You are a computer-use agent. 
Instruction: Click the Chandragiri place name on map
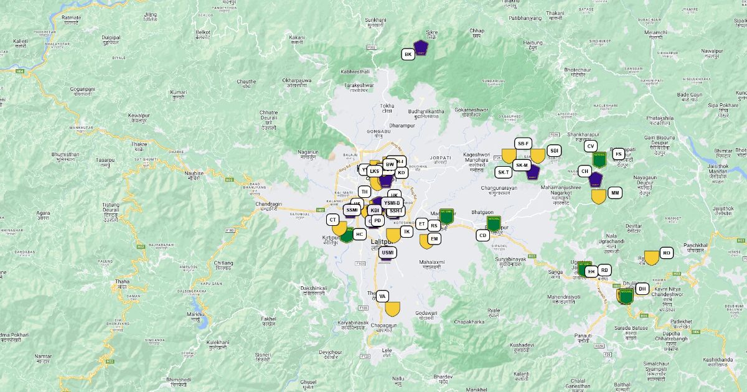[x=269, y=204]
